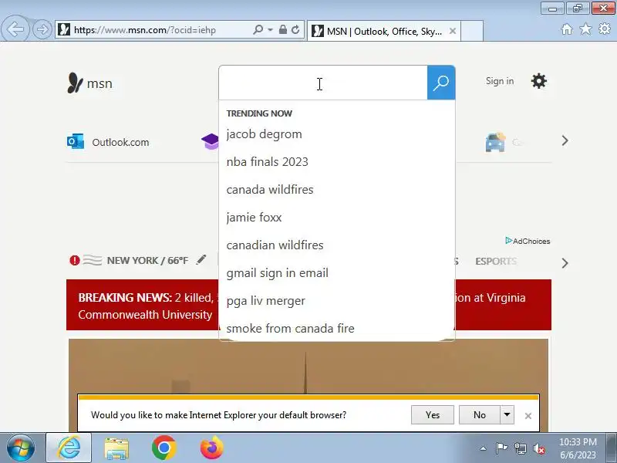Click the red weather alert icon

pyautogui.click(x=75, y=260)
